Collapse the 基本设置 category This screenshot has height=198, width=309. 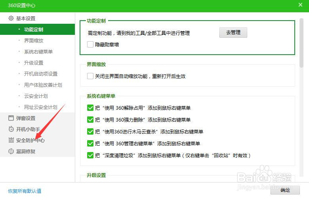[x=38, y=18]
